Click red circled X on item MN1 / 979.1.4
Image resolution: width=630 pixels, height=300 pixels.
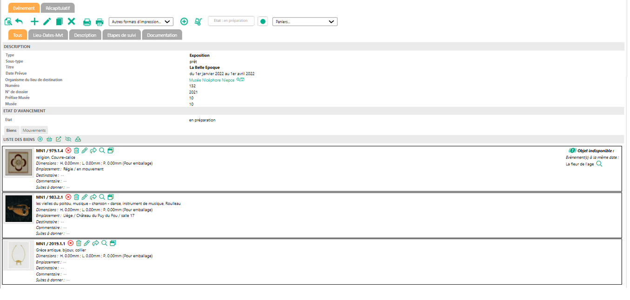pyautogui.click(x=68, y=150)
